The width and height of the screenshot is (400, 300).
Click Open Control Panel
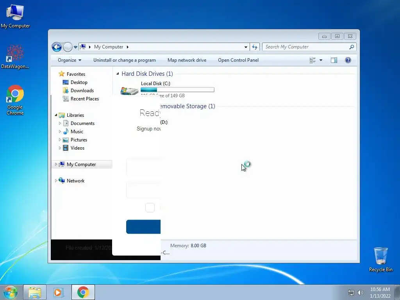click(x=238, y=60)
